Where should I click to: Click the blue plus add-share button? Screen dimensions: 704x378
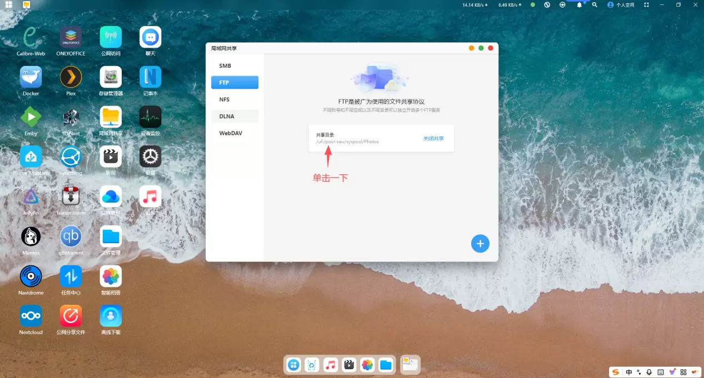[x=480, y=243]
